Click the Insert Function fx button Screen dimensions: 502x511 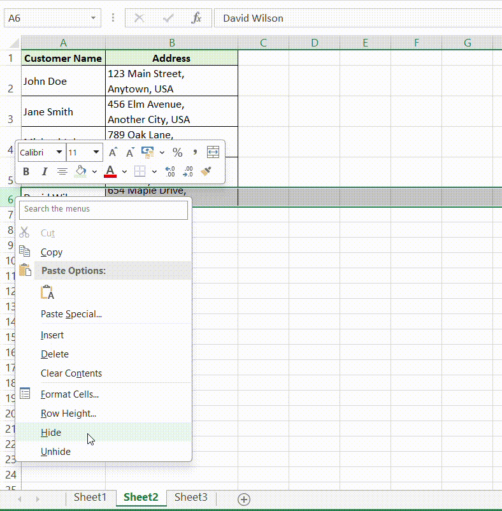tap(196, 18)
